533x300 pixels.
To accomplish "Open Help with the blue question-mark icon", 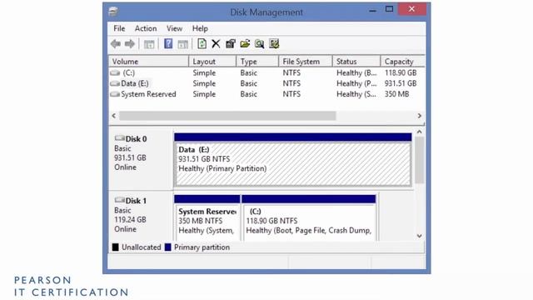I will click(x=168, y=43).
